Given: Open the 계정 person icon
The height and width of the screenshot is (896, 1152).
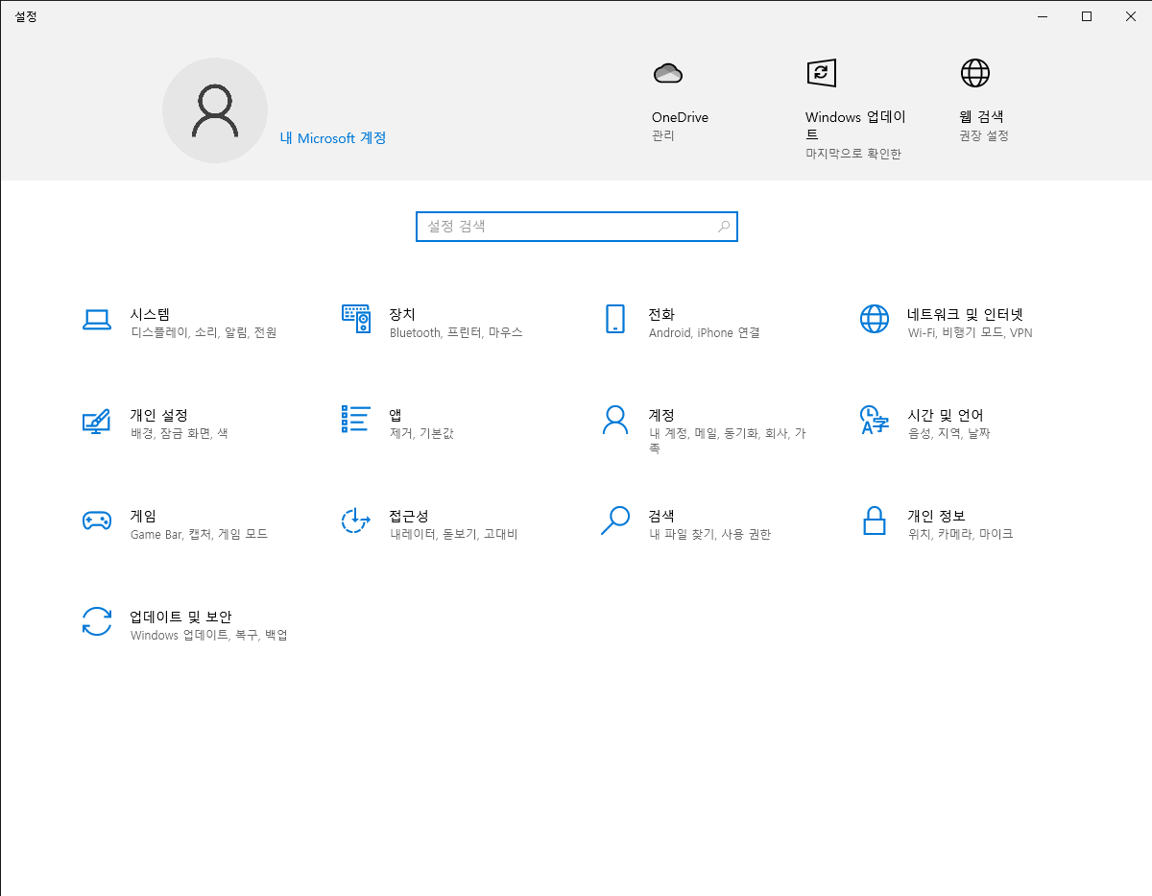Looking at the screenshot, I should pyautogui.click(x=615, y=420).
